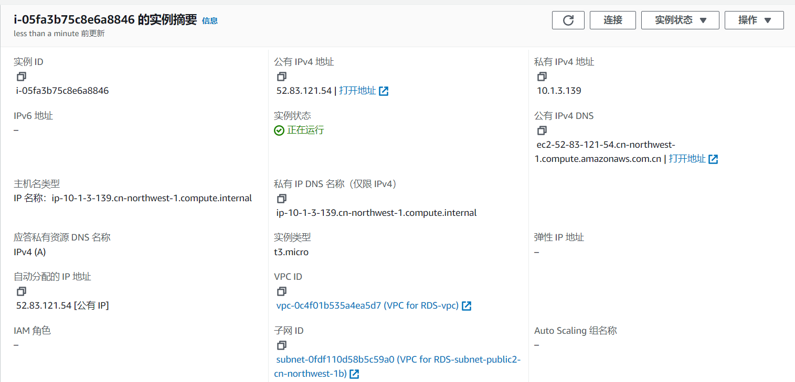Click the instance ID text i-05fa3b75c8e6a8846
795x382 pixels.
[x=62, y=91]
